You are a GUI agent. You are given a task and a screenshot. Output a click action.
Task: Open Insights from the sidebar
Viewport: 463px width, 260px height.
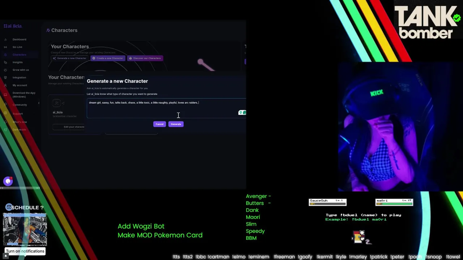click(x=17, y=62)
